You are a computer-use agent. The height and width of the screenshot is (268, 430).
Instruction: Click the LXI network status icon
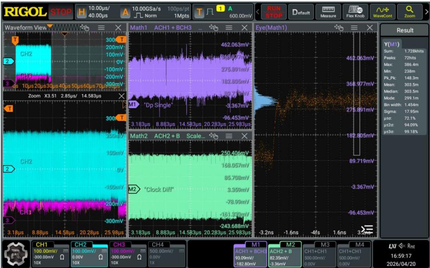point(393,246)
